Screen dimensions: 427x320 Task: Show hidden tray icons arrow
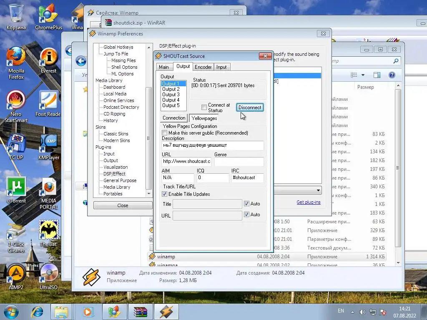352,312
